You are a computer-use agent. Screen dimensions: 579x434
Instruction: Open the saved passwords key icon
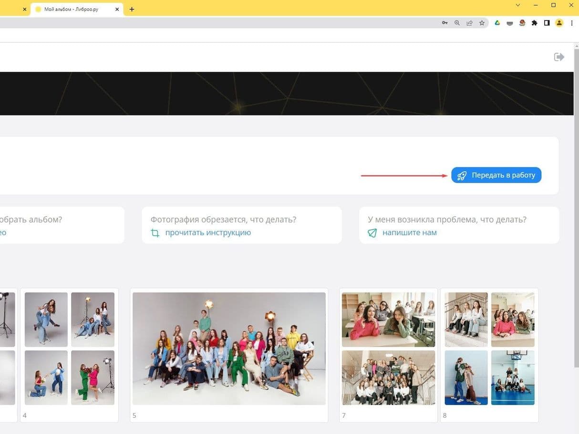click(445, 23)
